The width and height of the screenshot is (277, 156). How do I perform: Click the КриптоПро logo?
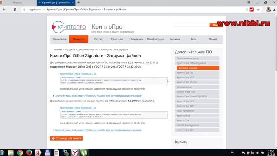click(x=69, y=27)
